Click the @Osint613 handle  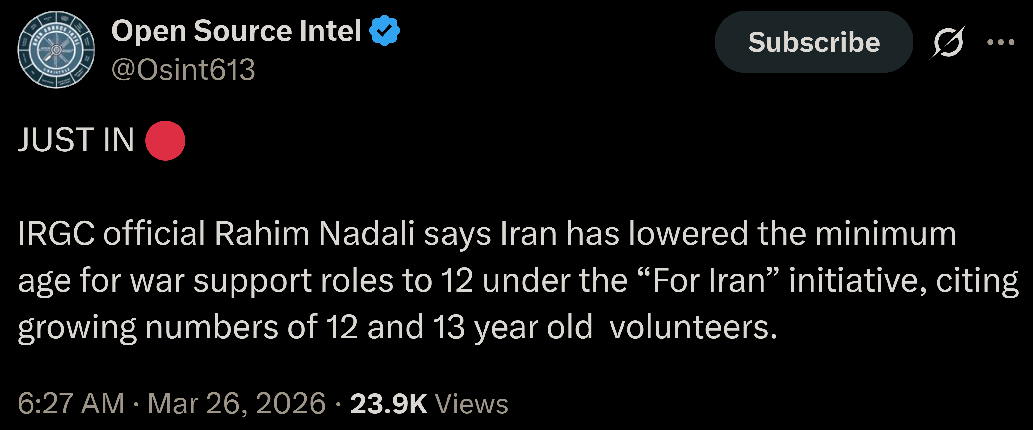(183, 70)
